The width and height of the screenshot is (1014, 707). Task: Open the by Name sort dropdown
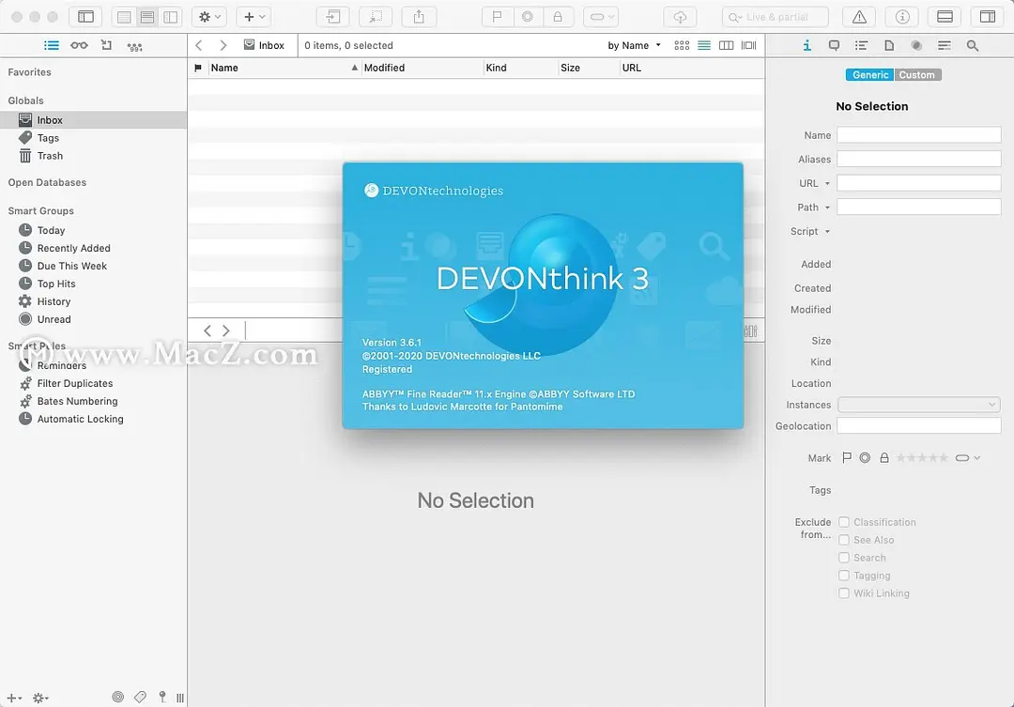pos(634,45)
